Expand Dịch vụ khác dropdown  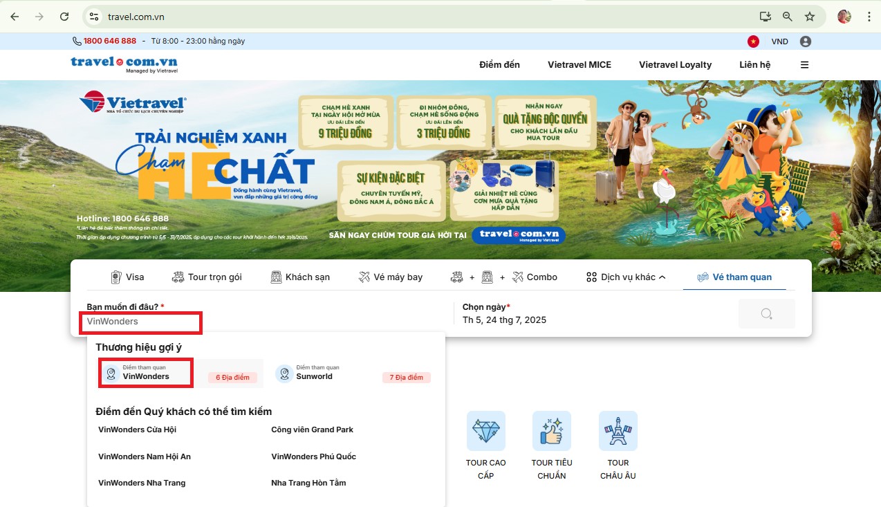click(626, 277)
